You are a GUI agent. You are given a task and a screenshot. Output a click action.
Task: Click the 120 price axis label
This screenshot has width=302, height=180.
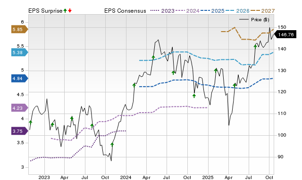pos(282,92)
